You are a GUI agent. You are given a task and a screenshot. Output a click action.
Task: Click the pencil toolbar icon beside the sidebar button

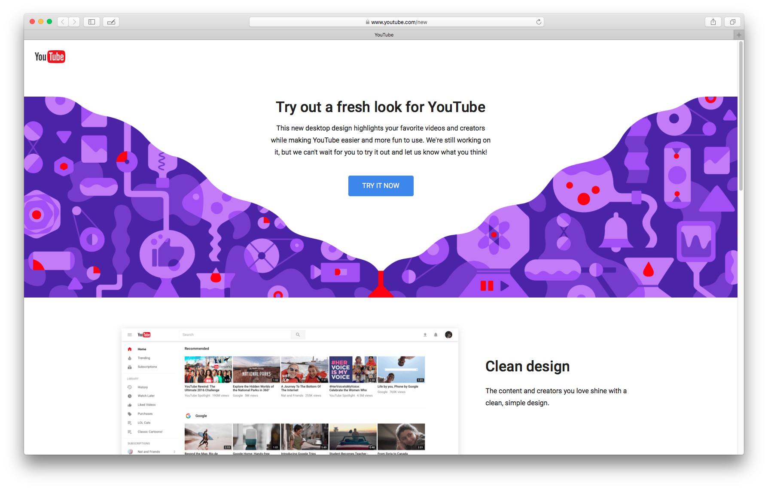(111, 22)
